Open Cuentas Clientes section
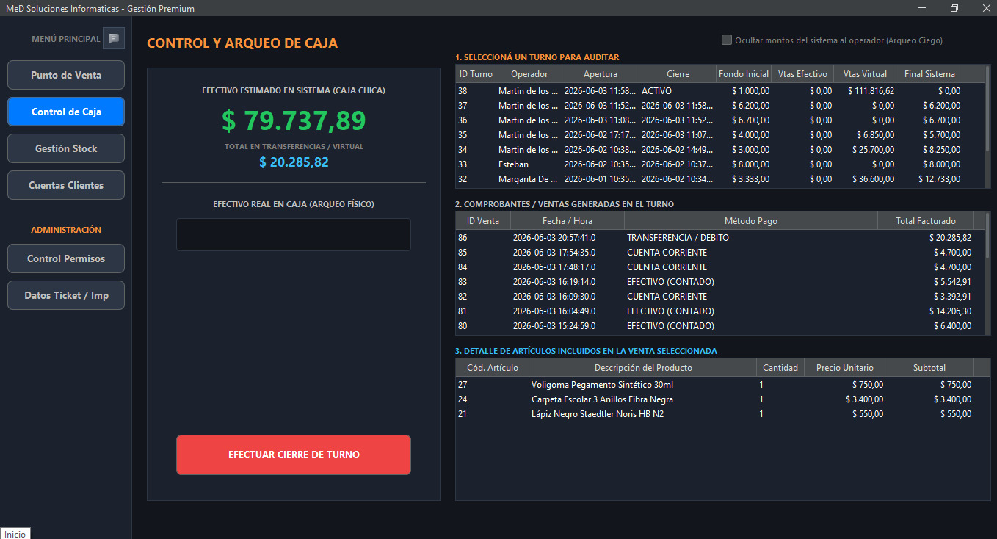This screenshot has width=997, height=539. pos(66,185)
